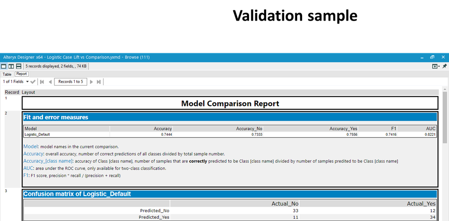Click the Accuracy value 0.7444
Viewport: 449px width, 221px height.
[x=166, y=134]
